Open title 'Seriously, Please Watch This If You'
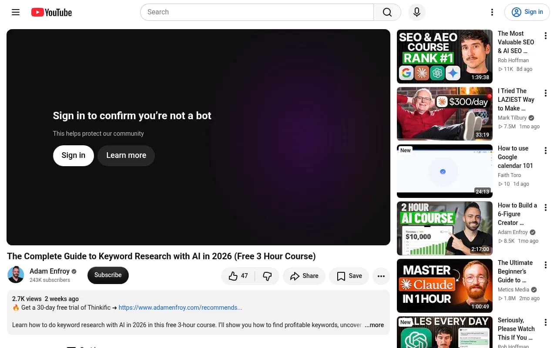The width and height of the screenshot is (557, 348). 516,329
